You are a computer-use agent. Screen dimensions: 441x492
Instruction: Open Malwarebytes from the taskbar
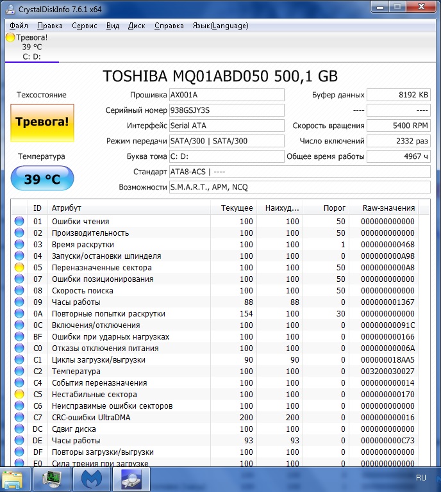tap(92, 479)
